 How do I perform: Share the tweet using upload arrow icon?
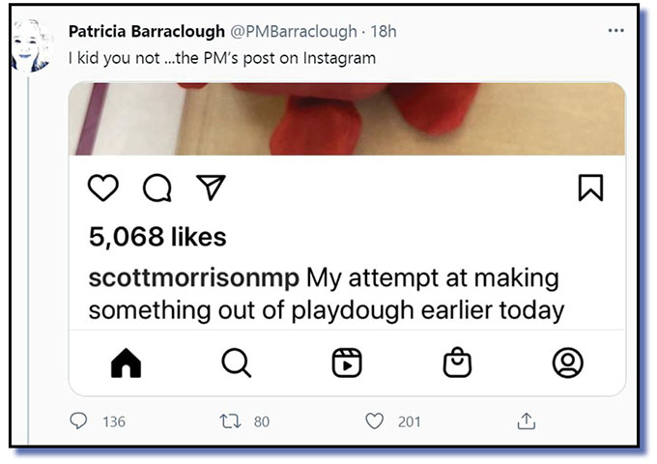pos(526,421)
